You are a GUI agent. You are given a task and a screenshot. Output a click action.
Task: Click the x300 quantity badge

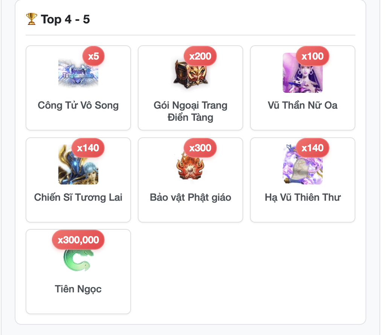(x=200, y=148)
